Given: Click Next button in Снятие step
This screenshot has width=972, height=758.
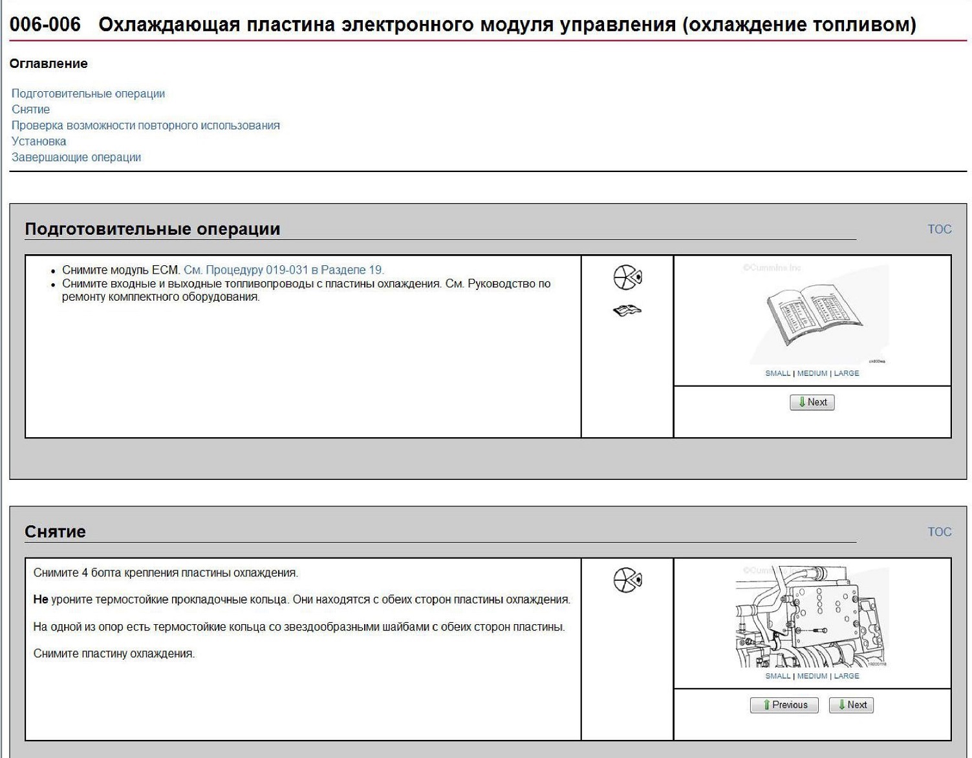Looking at the screenshot, I should click(851, 705).
